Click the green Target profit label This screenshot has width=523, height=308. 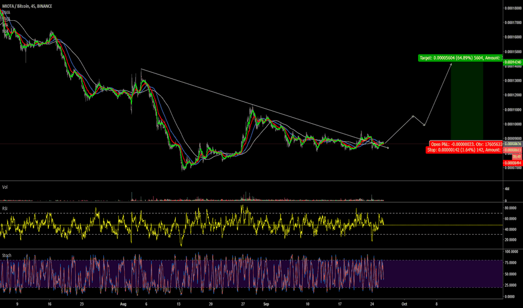pos(460,58)
